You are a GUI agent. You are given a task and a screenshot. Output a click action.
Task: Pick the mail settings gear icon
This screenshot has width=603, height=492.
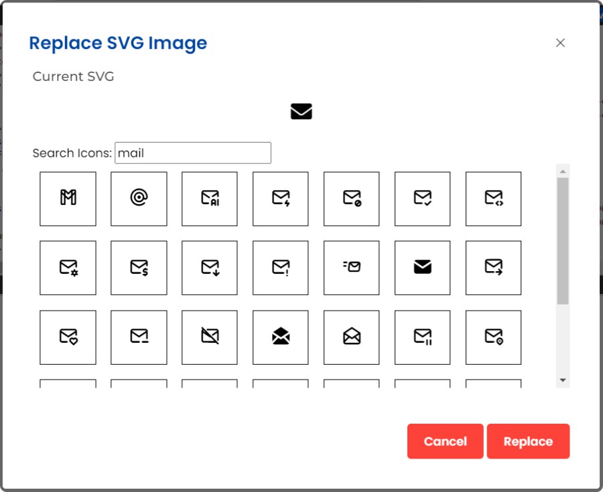(x=68, y=268)
